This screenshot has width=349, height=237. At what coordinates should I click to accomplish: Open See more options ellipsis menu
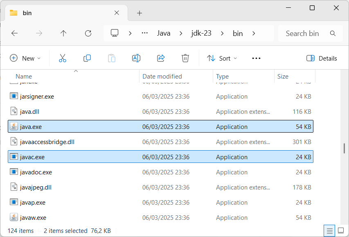(256, 59)
